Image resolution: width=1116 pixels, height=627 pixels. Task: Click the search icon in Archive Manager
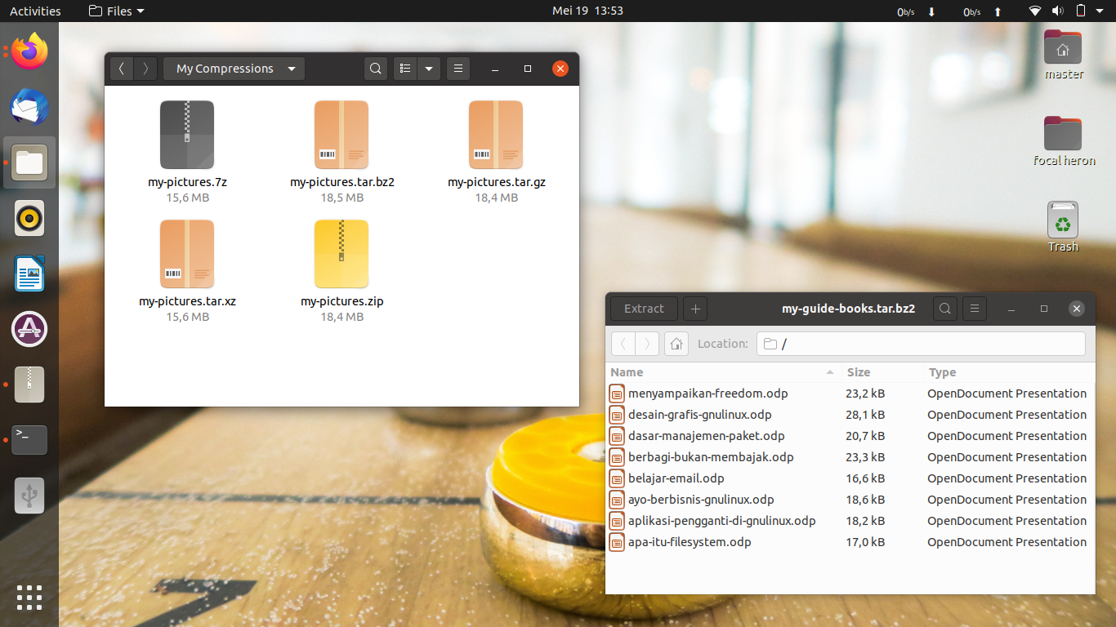pyautogui.click(x=944, y=309)
